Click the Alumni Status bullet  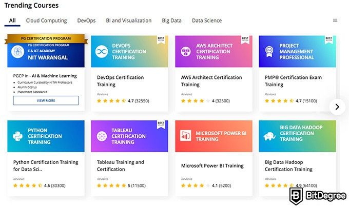click(27, 87)
